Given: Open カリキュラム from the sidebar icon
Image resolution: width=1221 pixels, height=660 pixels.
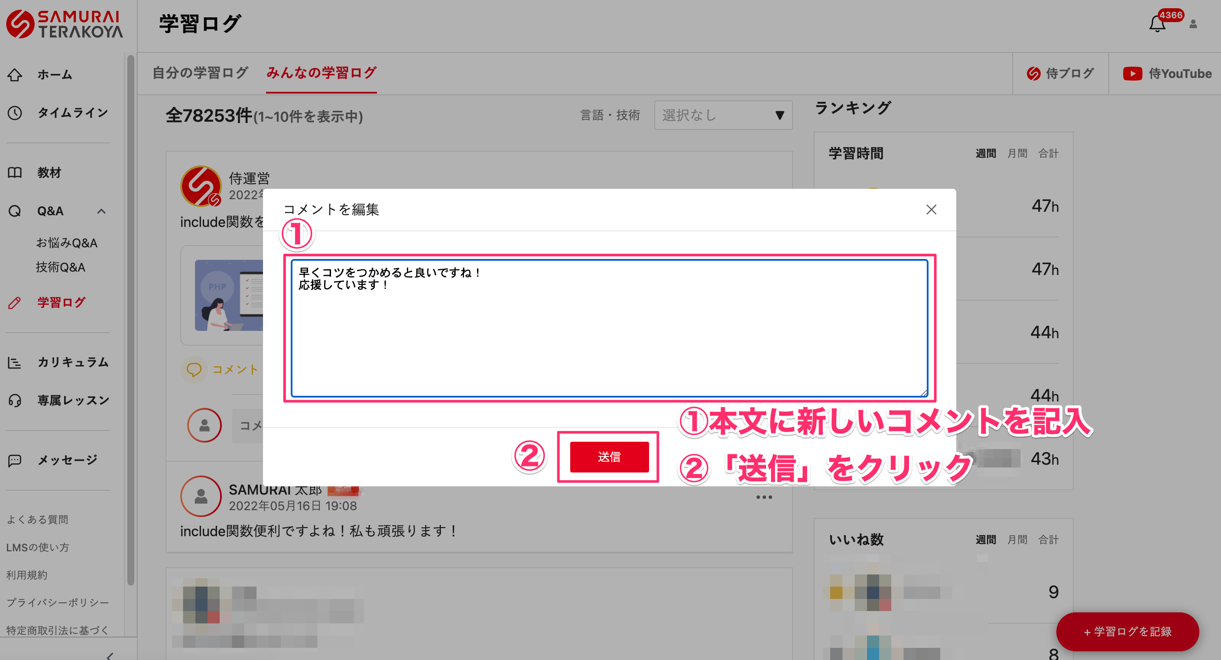Looking at the screenshot, I should click(15, 362).
